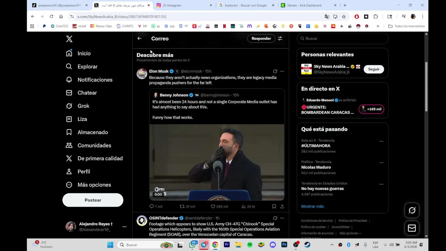Click Grok icon on OSINTdefender post

[x=275, y=218]
